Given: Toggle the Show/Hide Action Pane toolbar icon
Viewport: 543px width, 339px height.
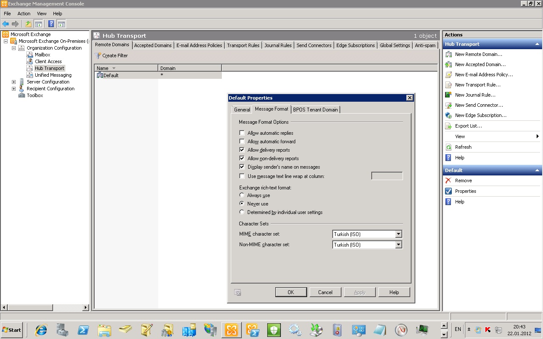Looking at the screenshot, I should click(61, 24).
